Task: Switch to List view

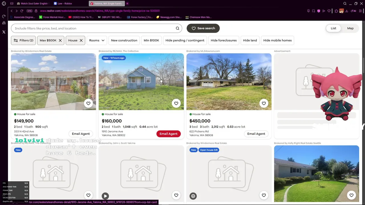Action: tap(333, 28)
